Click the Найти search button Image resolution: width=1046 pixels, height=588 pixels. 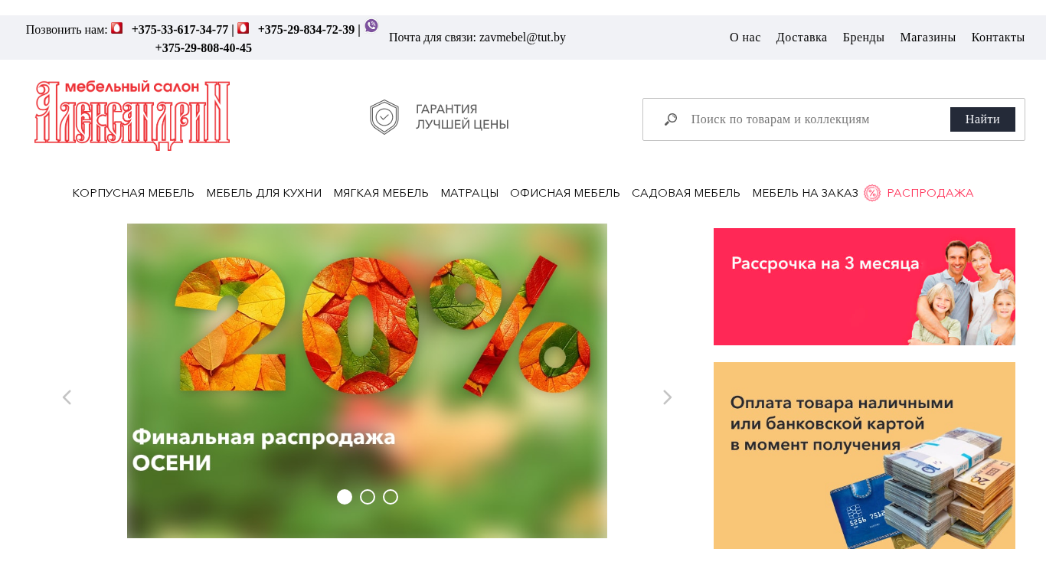[982, 119]
